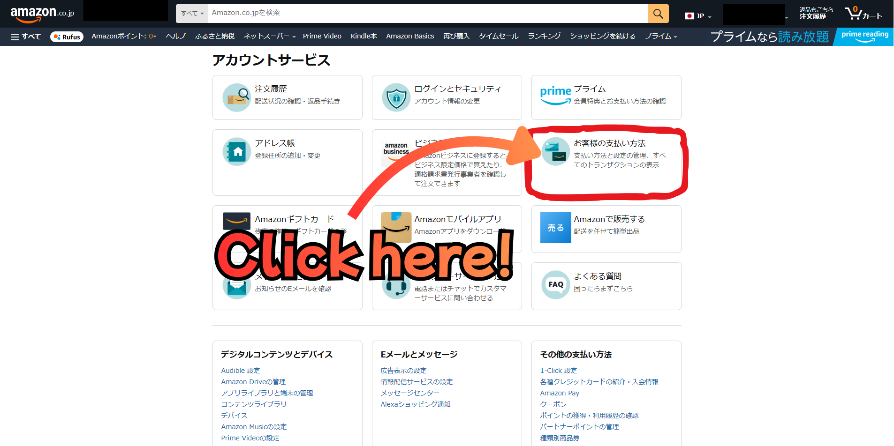894x446 pixels.
Task: Click the Amazon.co.jp logo
Action: click(x=42, y=14)
